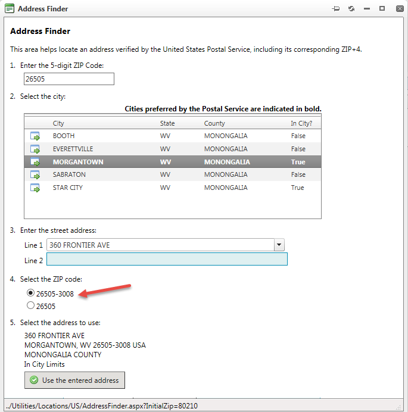Maximize the Address Finder window
Viewport: 408px width, 412px height.
382,9
